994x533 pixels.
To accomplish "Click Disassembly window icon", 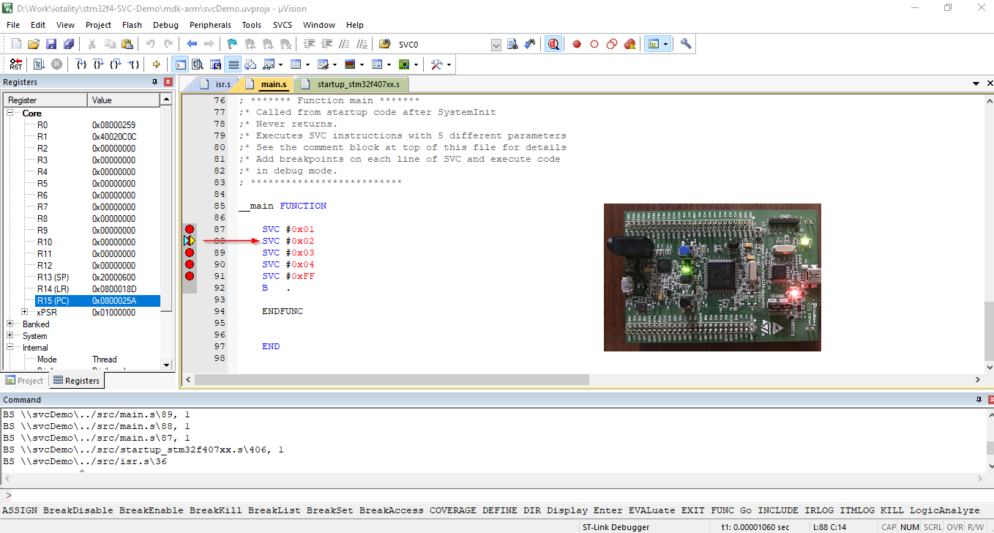I will pos(198,64).
